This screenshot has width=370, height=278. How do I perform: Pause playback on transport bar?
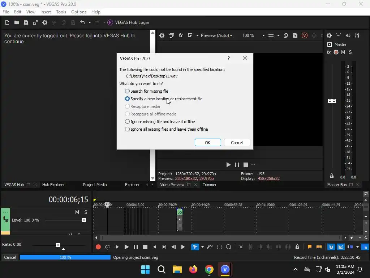coord(136,247)
